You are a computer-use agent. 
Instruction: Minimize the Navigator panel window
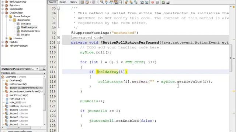point(44,69)
